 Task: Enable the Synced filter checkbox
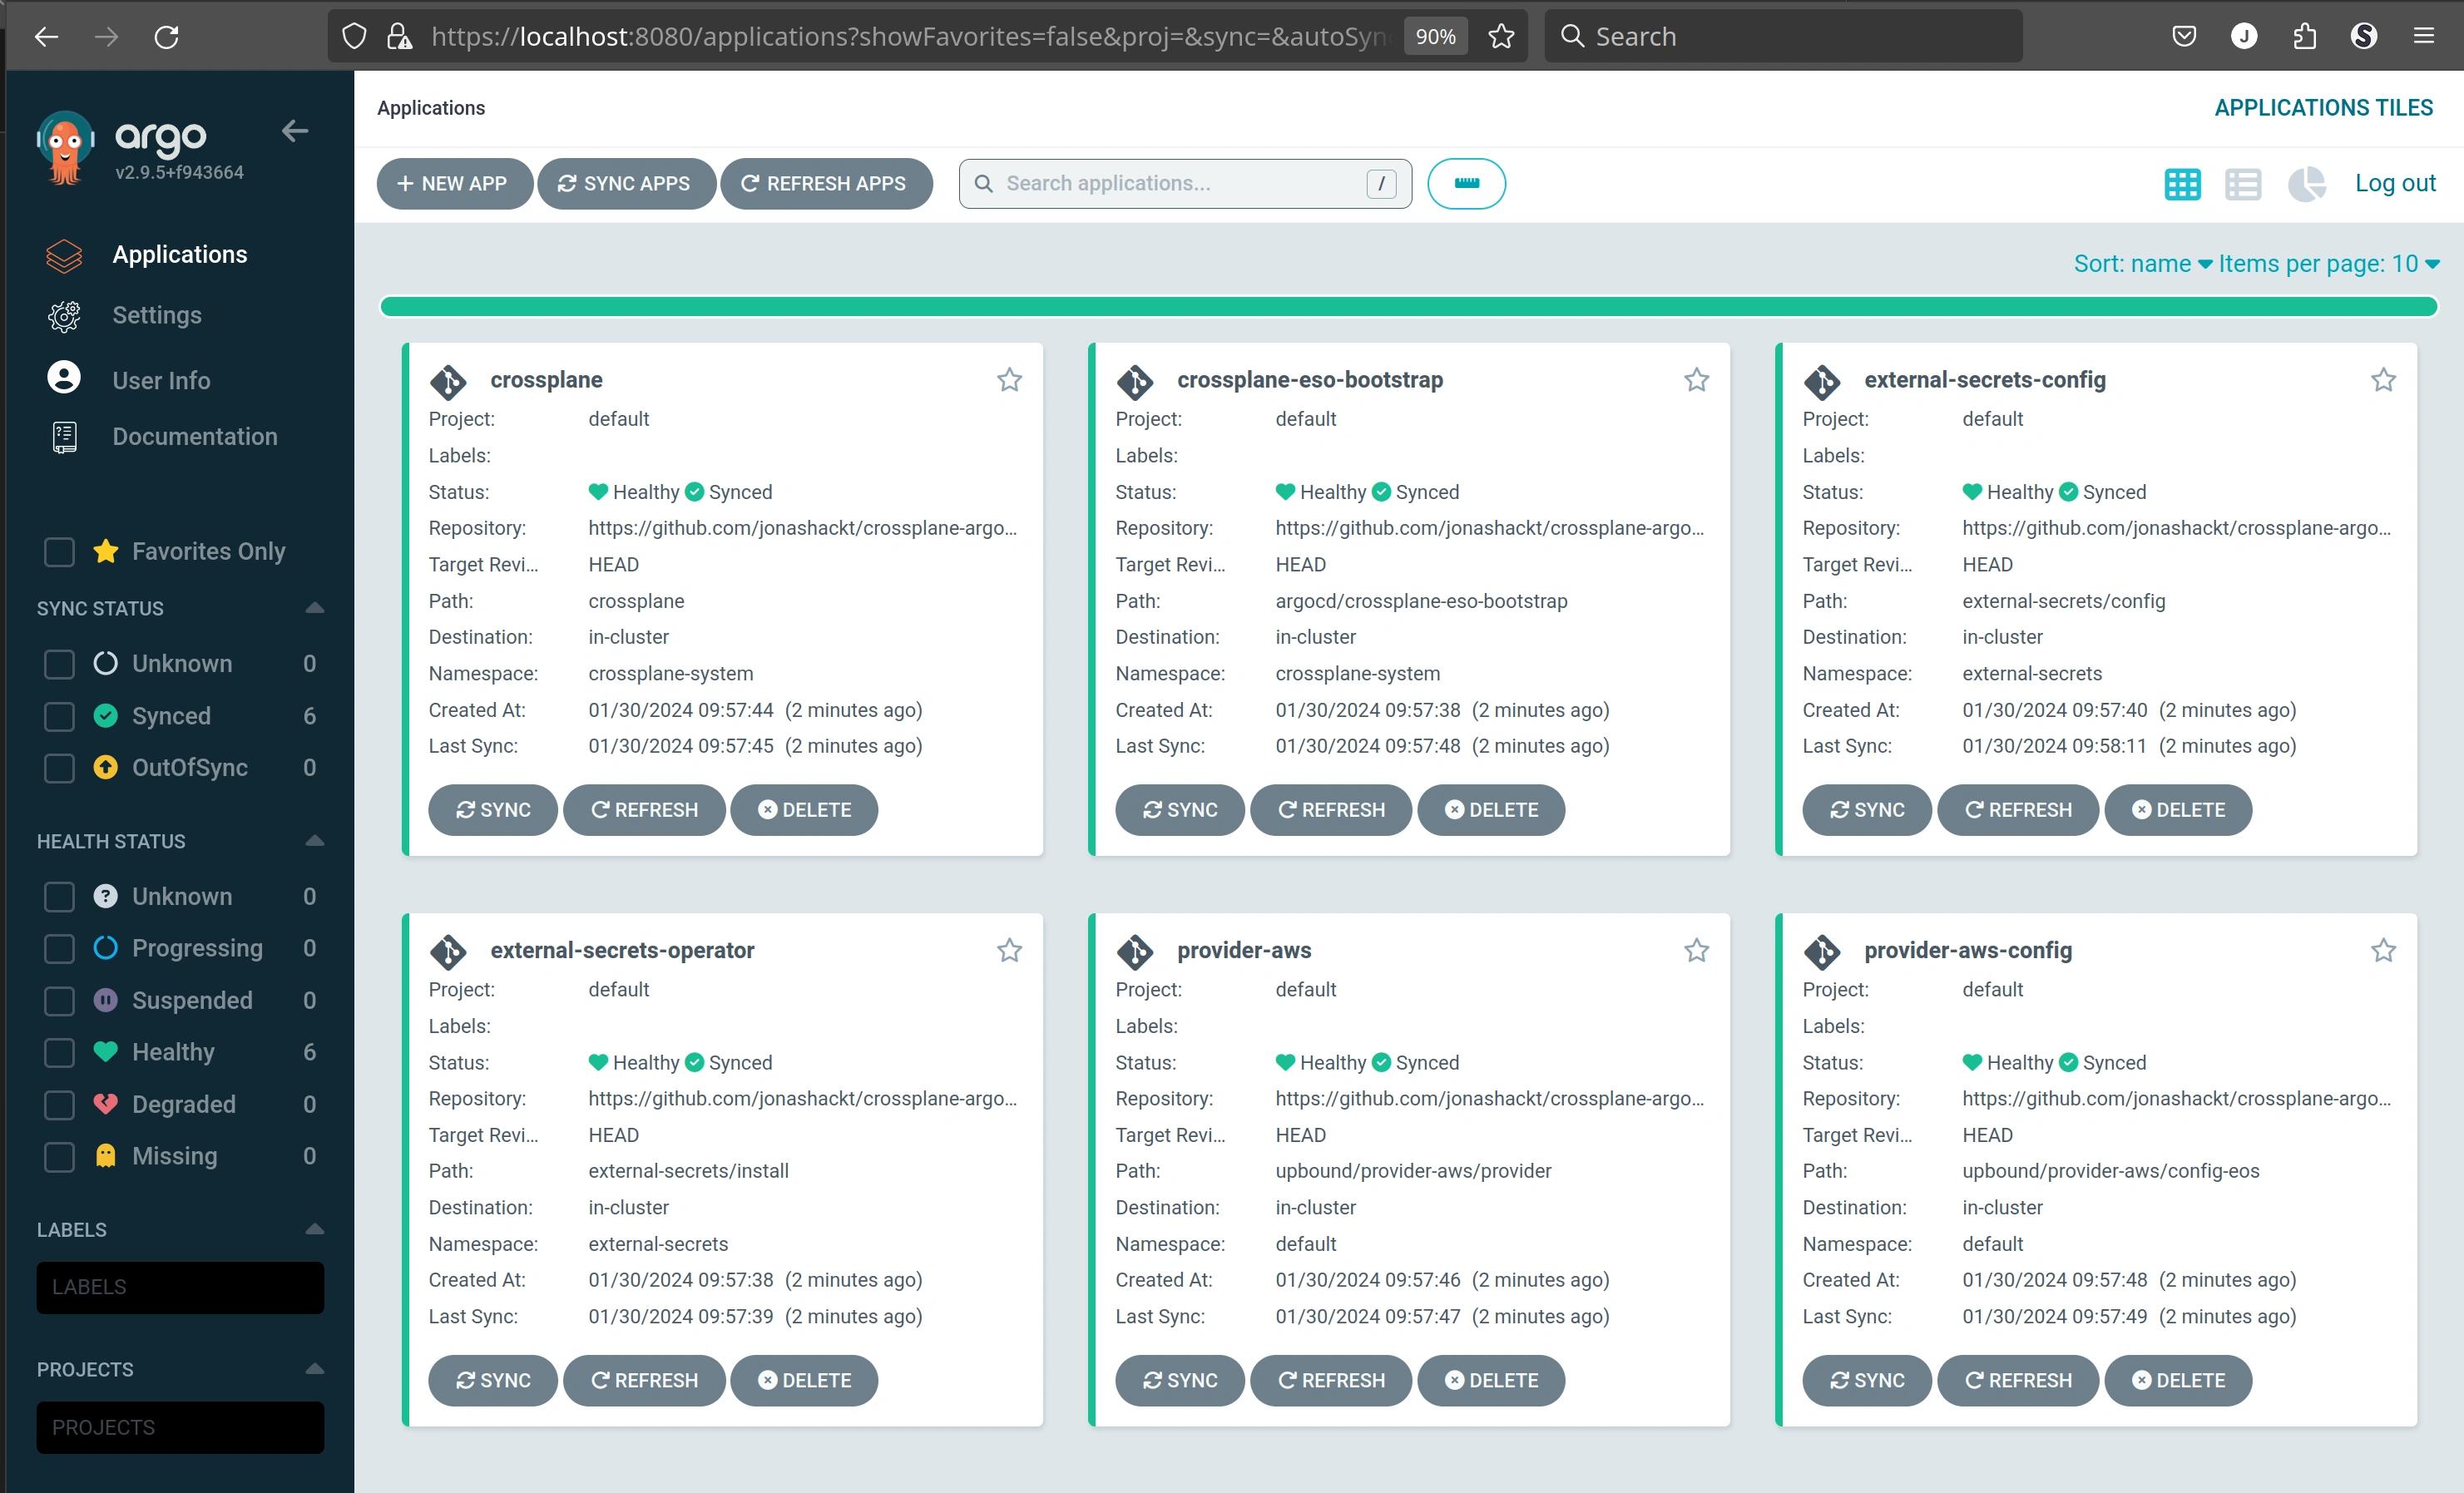tap(58, 714)
